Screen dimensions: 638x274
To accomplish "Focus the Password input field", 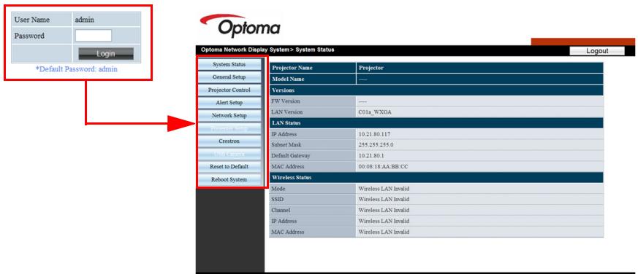I will coord(93,36).
